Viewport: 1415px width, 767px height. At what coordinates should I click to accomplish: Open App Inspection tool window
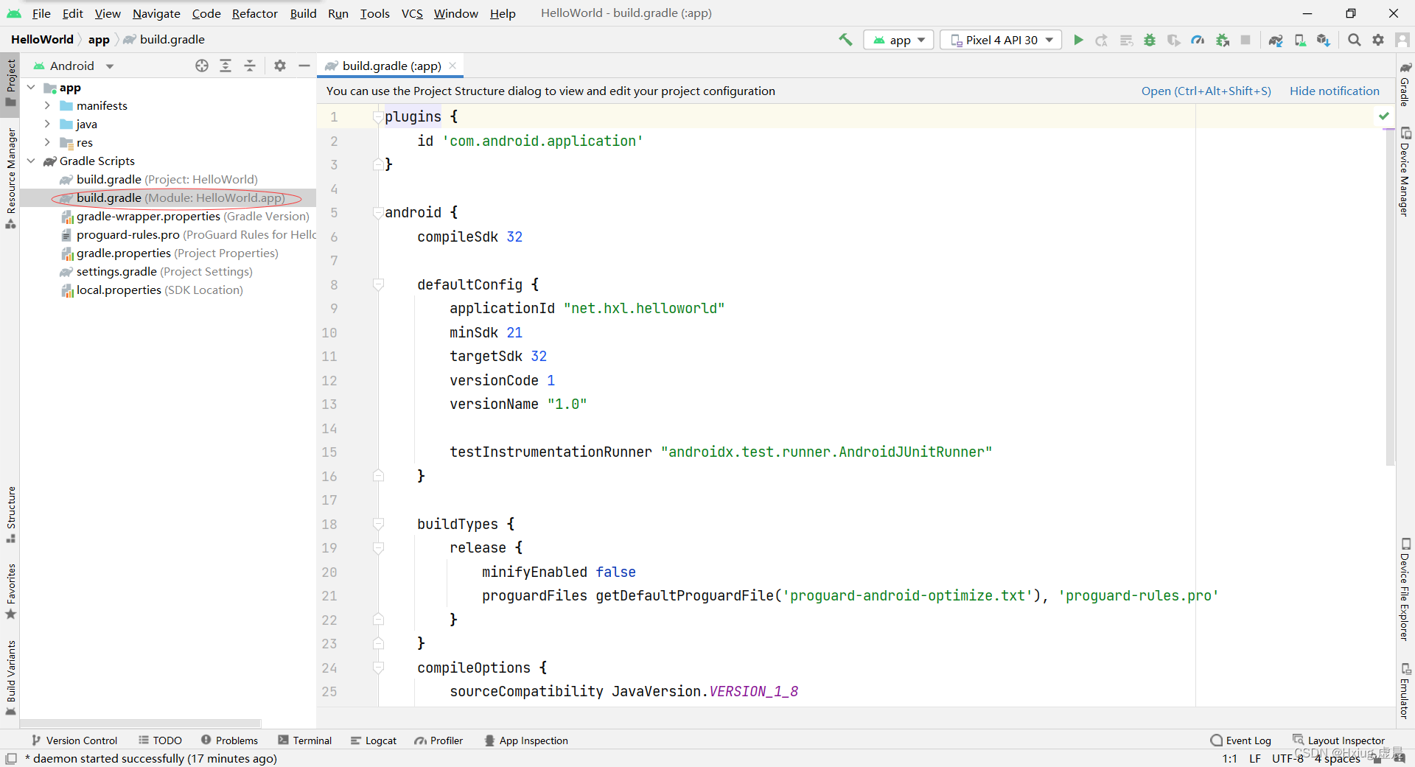(526, 740)
